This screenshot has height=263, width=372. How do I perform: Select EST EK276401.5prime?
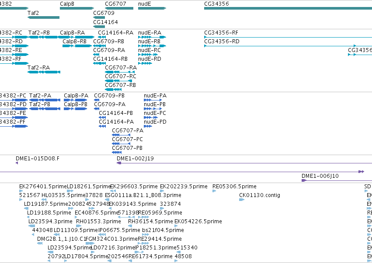pos(21,191)
